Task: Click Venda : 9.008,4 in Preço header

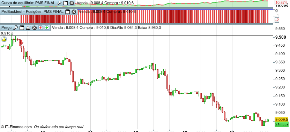Action: (x=65, y=28)
